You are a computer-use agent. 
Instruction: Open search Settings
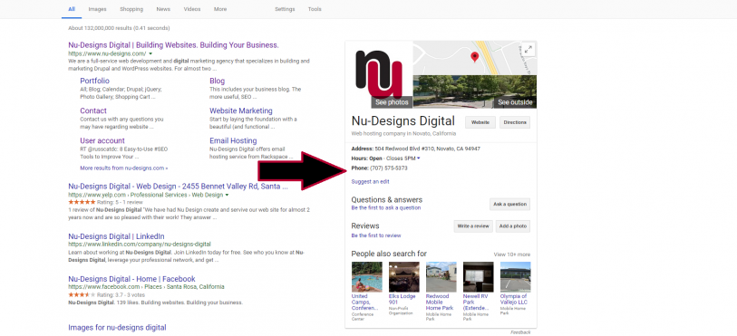point(285,9)
